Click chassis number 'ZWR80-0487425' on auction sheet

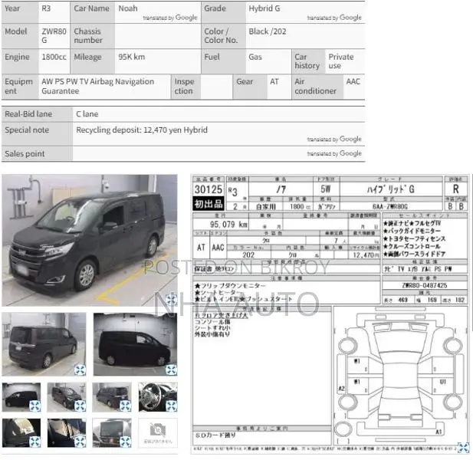(425, 285)
